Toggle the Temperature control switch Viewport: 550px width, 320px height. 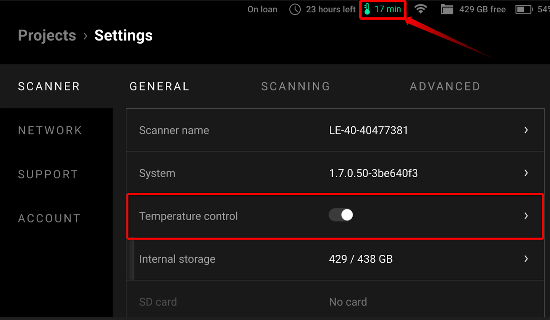(341, 215)
